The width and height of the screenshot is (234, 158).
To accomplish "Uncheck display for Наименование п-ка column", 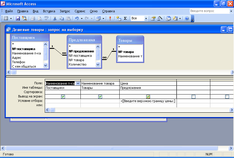I will click(x=63, y=97).
